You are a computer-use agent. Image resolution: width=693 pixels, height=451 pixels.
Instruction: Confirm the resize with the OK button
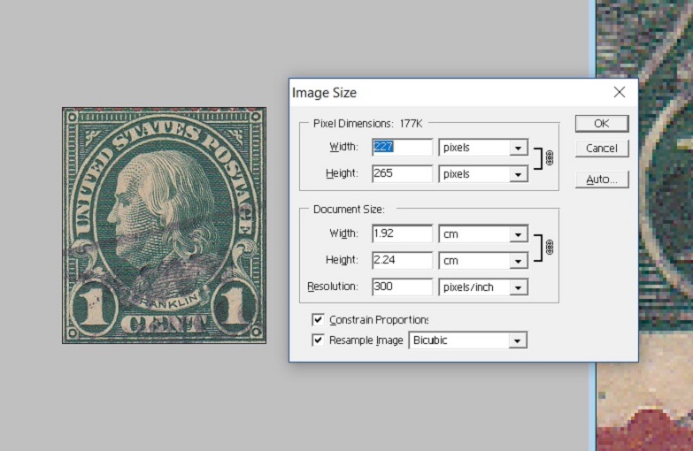tap(602, 123)
